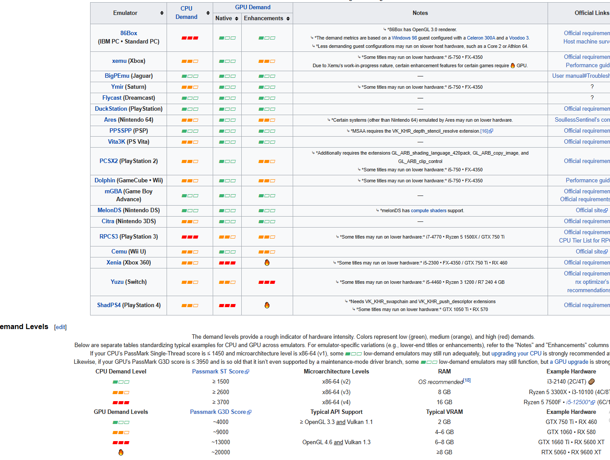Click the external link icon after i5-12500
The width and height of the screenshot is (610, 460).
(x=593, y=402)
